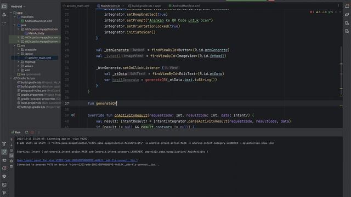This screenshot has width=351, height=197.
Task: Open the Problems tool window icon
Action: (4, 168)
